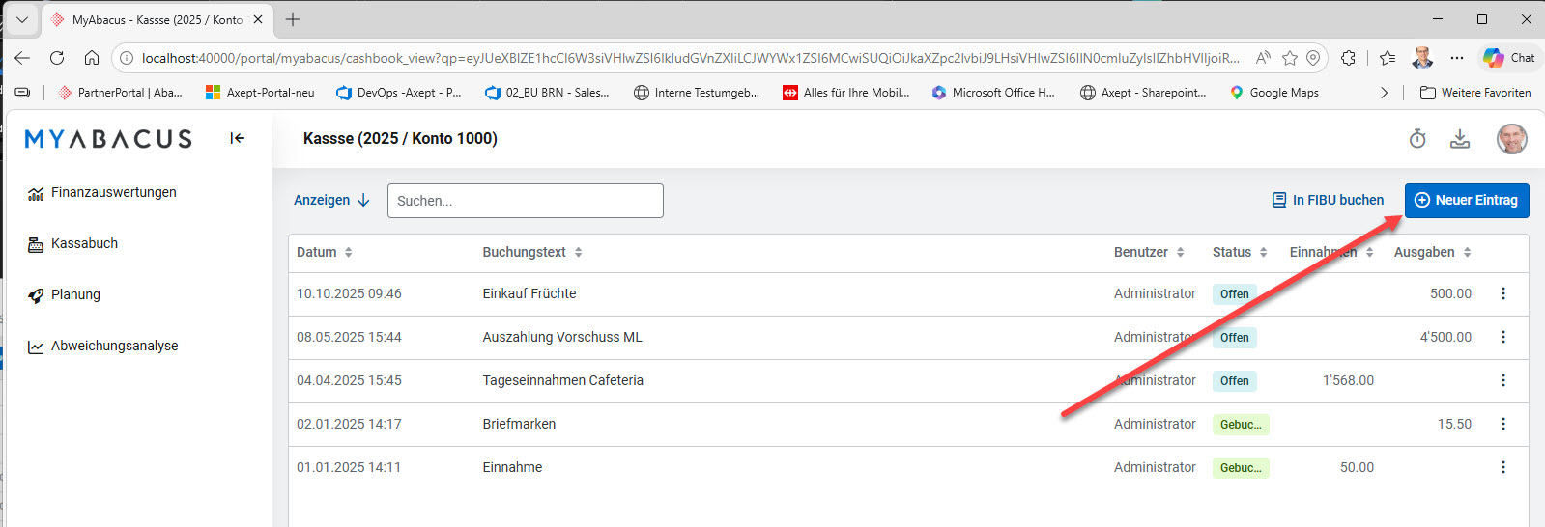Close the MyAbacus browser tab
The width and height of the screenshot is (1545, 527).
pyautogui.click(x=258, y=19)
